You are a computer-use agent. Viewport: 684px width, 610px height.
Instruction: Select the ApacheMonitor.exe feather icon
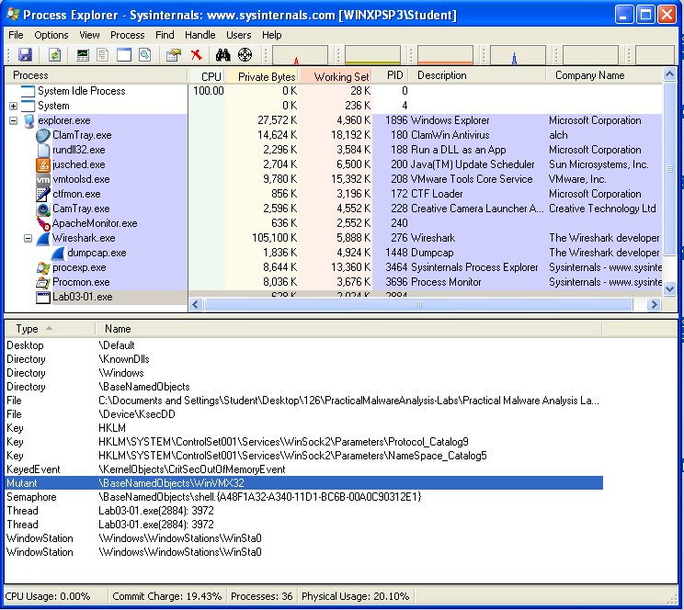42,223
